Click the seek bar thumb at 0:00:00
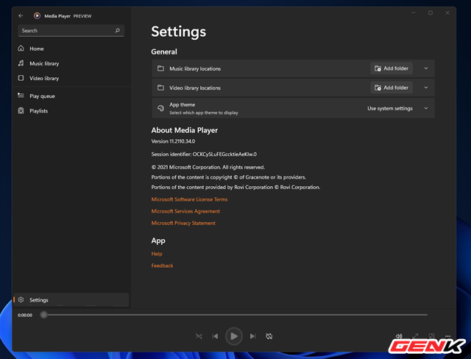 pos(43,315)
